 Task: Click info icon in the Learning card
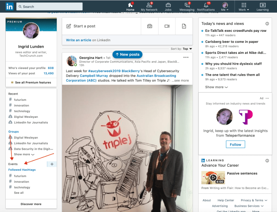(267, 161)
